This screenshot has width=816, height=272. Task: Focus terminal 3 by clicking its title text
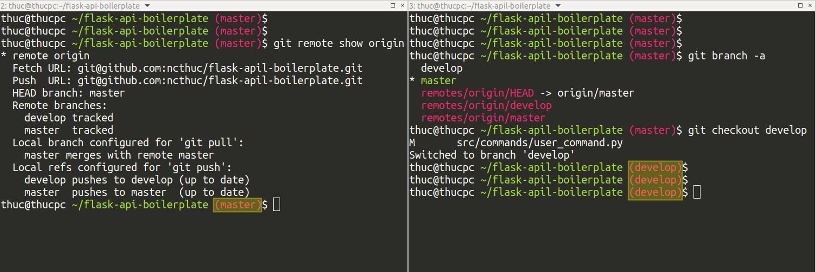point(480,5)
